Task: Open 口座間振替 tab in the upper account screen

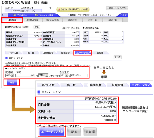Action: (x=48, y=53)
